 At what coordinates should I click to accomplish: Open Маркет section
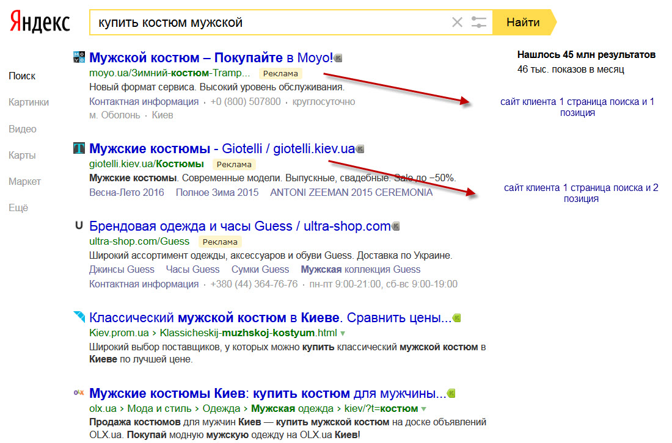pos(24,181)
